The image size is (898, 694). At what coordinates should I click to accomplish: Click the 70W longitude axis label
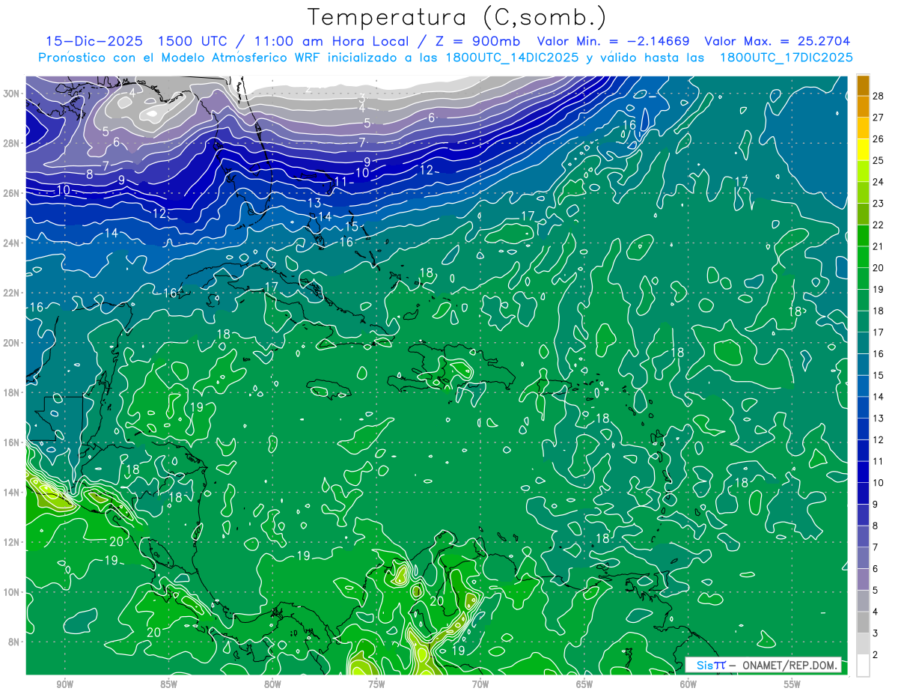pyautogui.click(x=480, y=684)
